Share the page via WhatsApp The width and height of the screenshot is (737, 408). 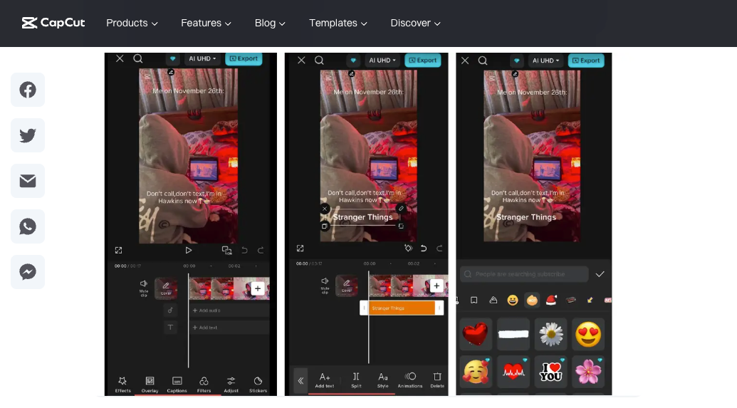(x=28, y=226)
